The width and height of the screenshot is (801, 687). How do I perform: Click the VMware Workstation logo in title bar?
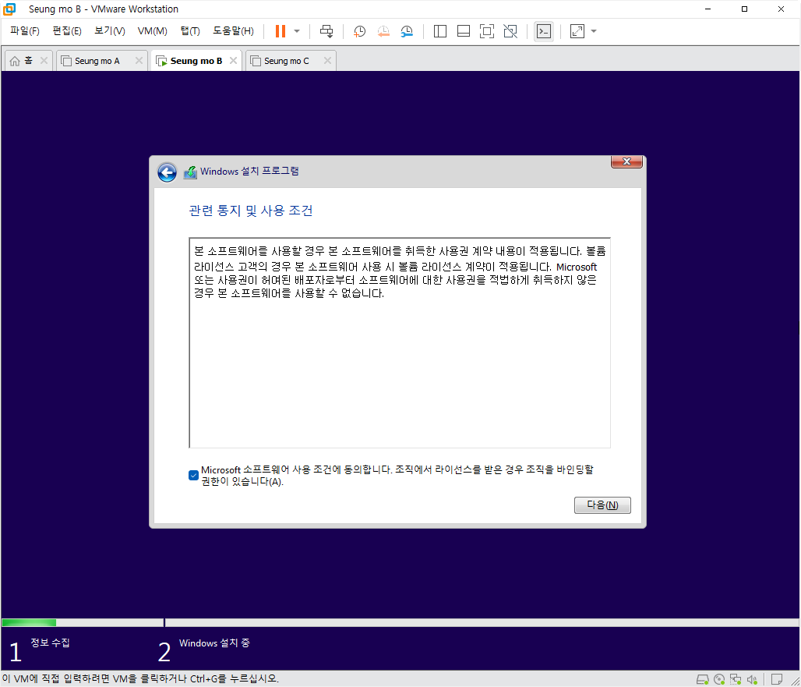click(9, 9)
